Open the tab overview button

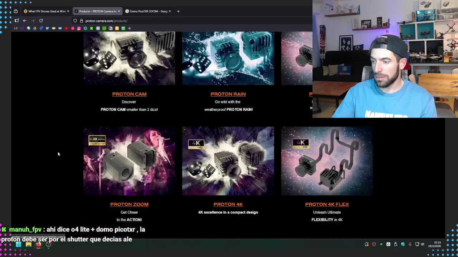16,11
